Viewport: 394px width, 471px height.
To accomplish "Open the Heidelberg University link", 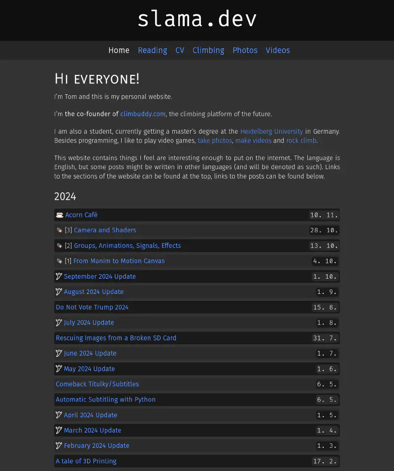I will point(271,132).
